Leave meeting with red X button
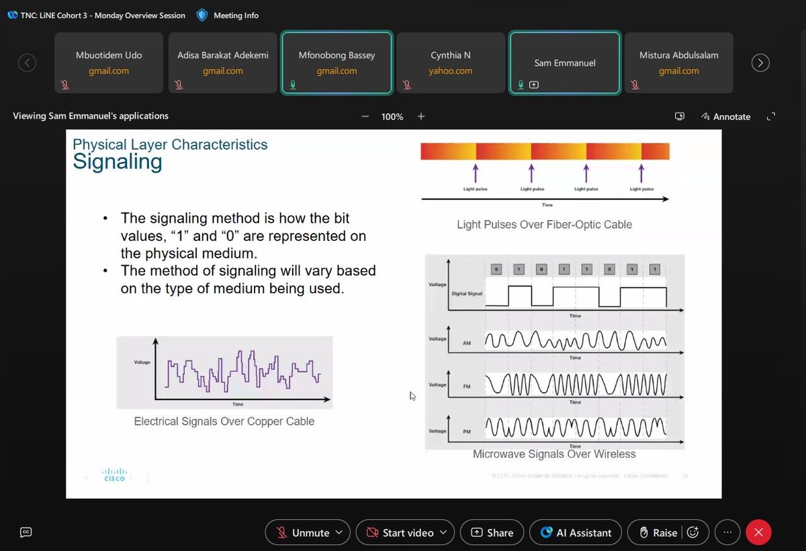The height and width of the screenshot is (551, 806). [x=759, y=532]
